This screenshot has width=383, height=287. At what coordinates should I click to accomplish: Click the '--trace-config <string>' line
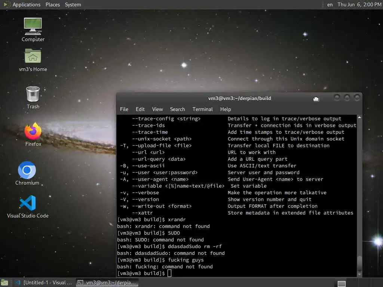tap(166, 118)
